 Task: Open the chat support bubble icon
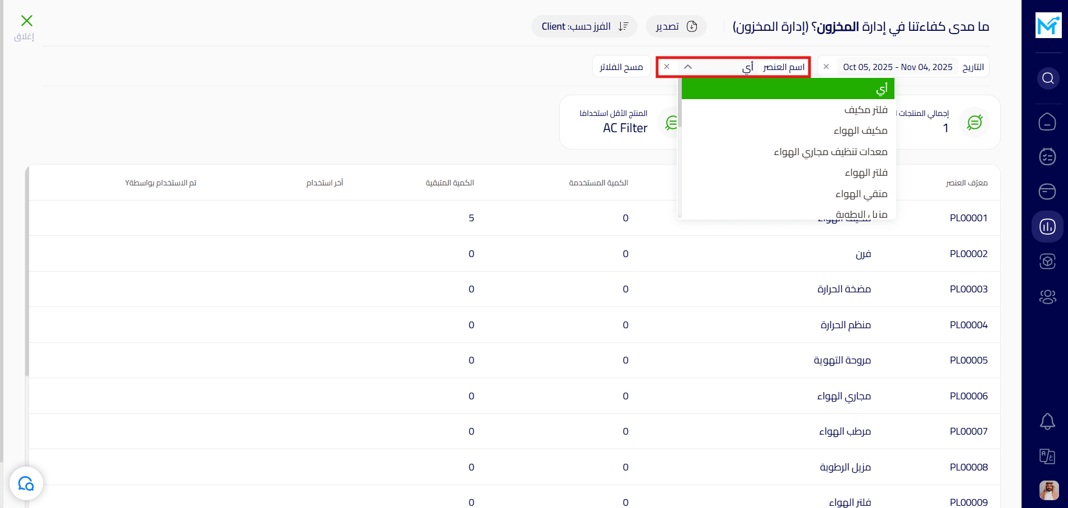click(26, 483)
